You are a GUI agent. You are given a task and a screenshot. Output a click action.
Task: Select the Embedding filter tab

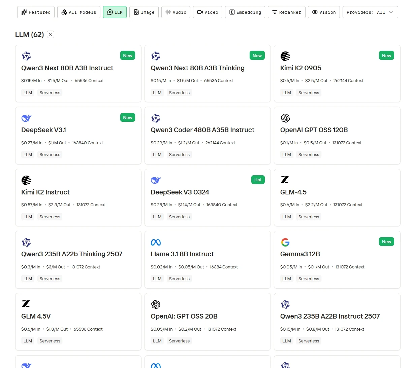(x=245, y=12)
